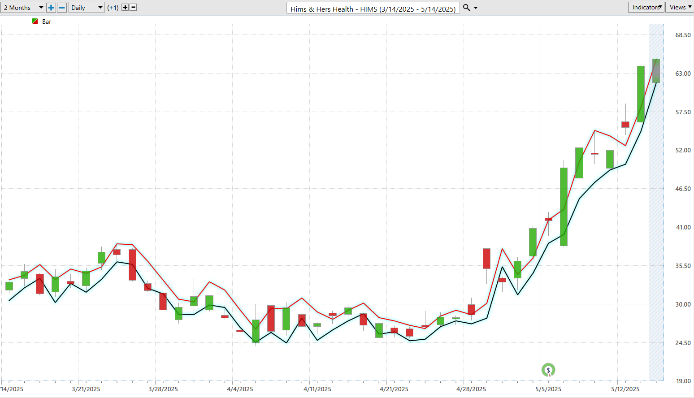Click the 63.00 price axis label
Viewport: 694px width, 398px height.
pos(683,74)
